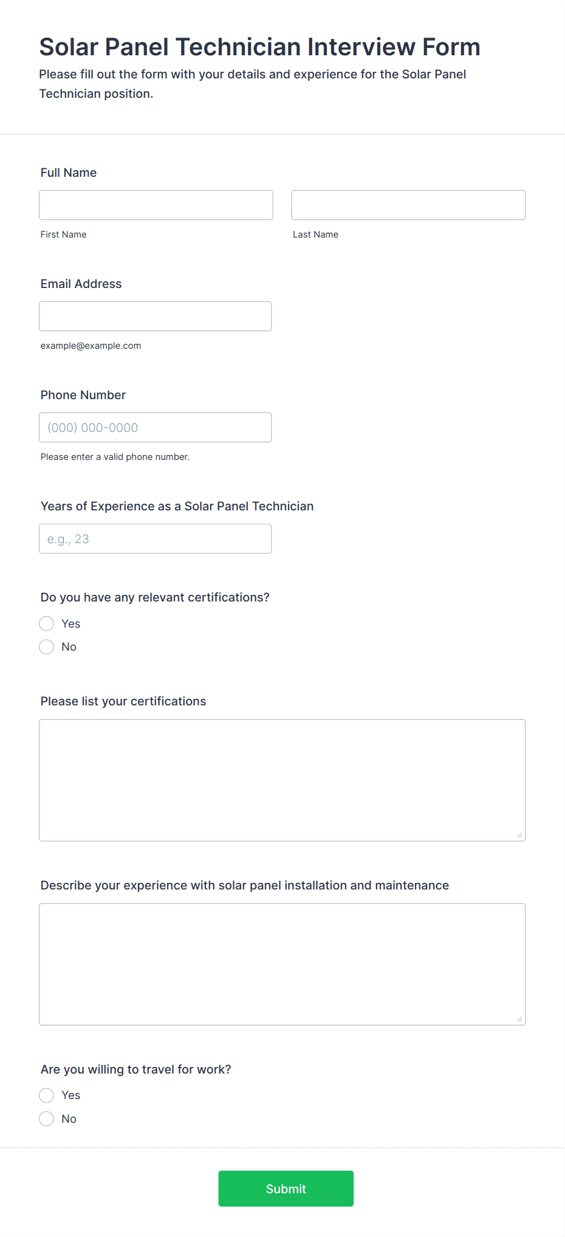Click the Full Name label
Image resolution: width=565 pixels, height=1237 pixels.
point(69,173)
